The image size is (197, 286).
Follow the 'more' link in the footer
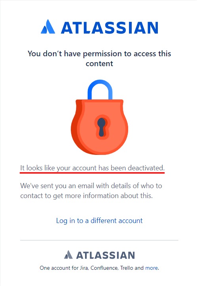tap(151, 268)
